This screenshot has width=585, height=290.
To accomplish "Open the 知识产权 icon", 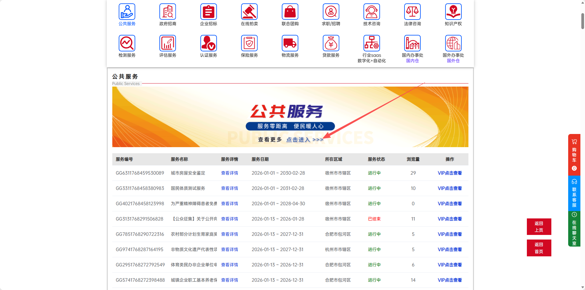I will (x=453, y=12).
